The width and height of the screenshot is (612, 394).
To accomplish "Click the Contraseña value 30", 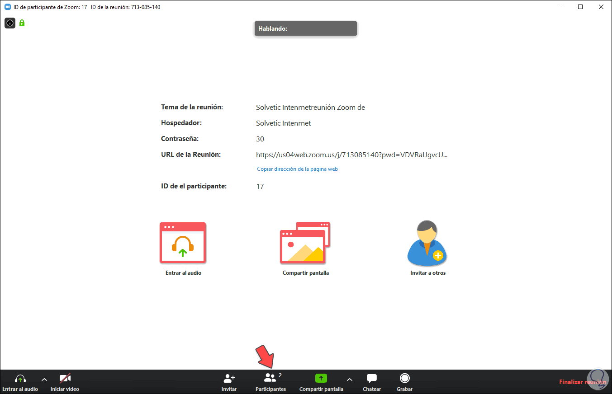I will pyautogui.click(x=260, y=139).
